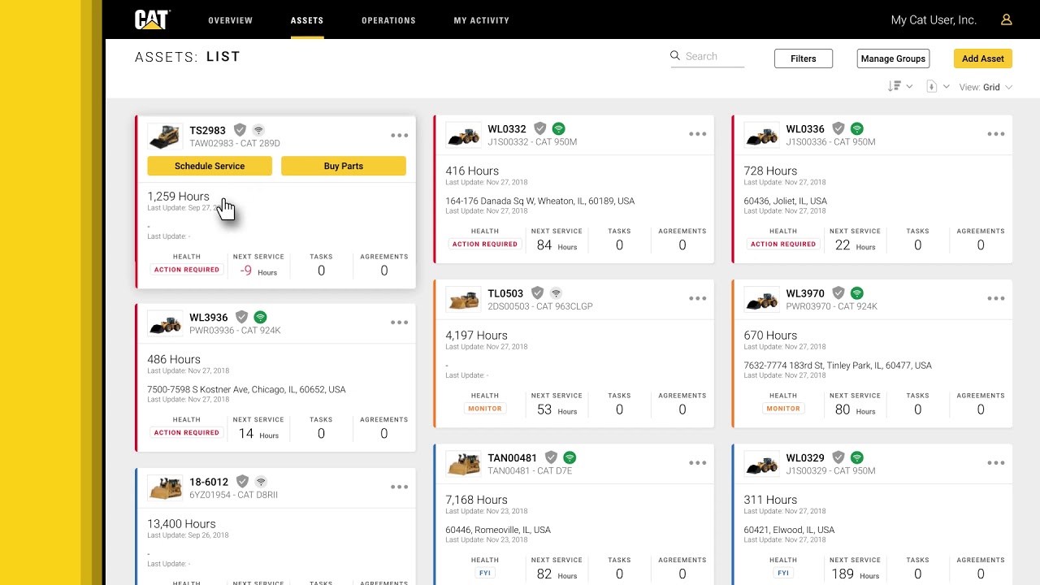The height and width of the screenshot is (585, 1040).
Task: Expand the export dropdown chevron
Action: [947, 86]
